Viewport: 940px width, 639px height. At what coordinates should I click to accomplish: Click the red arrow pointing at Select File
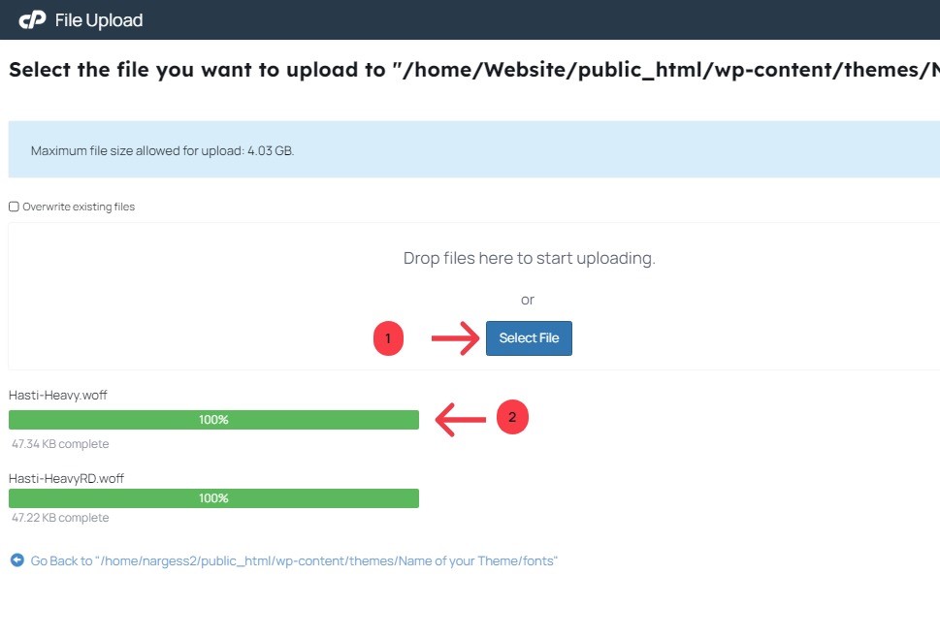pyautogui.click(x=455, y=338)
